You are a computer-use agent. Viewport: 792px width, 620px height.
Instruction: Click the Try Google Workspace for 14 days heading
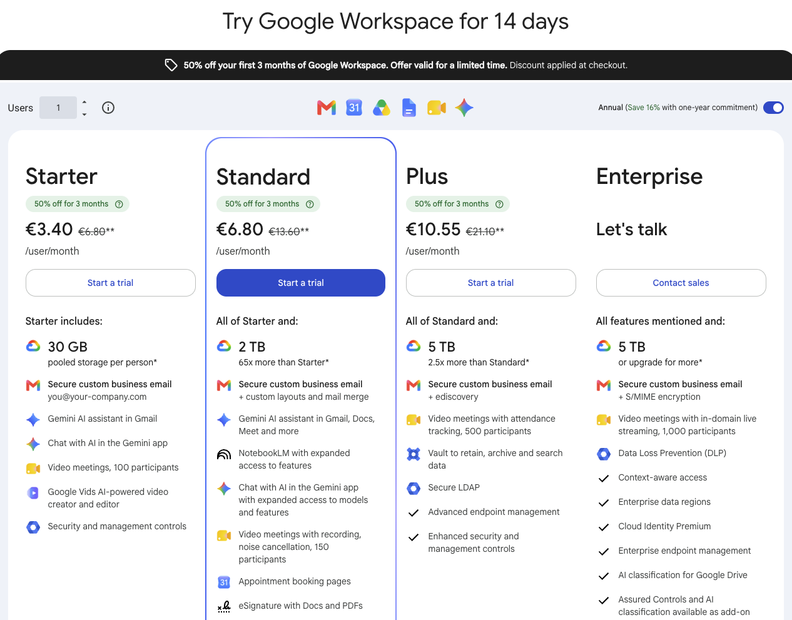(x=395, y=22)
